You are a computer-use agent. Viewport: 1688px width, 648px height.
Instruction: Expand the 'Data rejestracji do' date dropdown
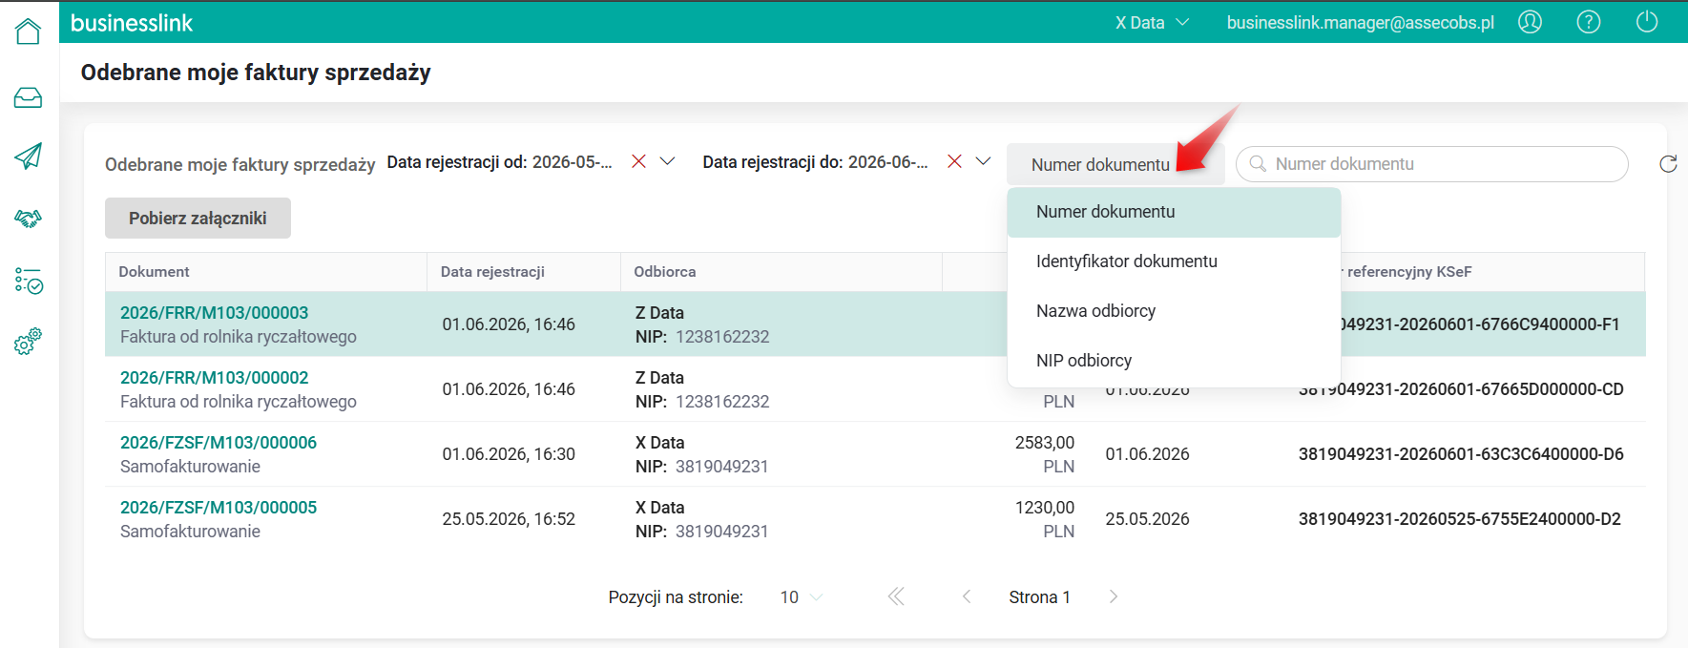click(x=983, y=161)
